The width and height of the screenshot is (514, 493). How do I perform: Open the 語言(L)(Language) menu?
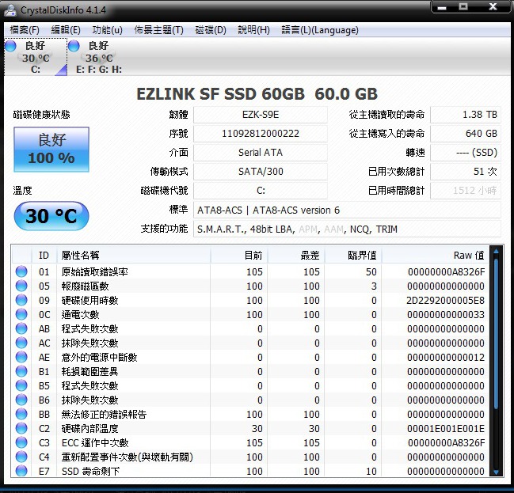click(320, 30)
